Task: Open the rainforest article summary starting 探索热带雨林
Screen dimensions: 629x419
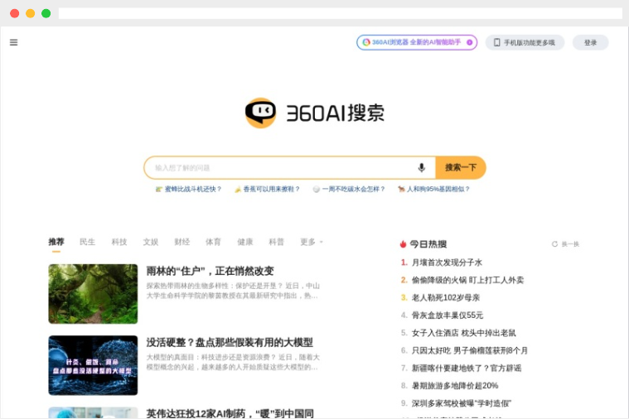Action: click(x=233, y=291)
